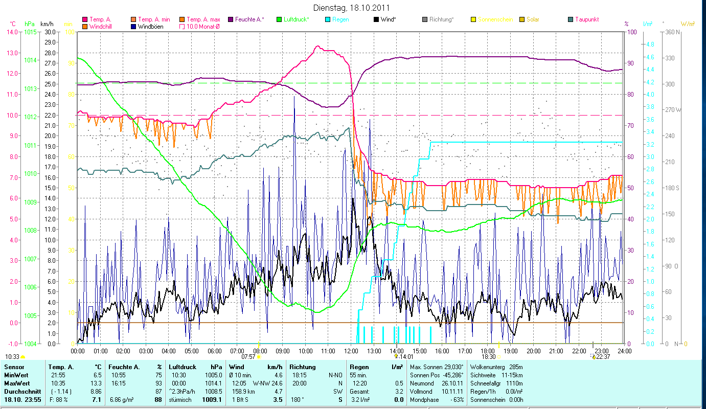Select the MaxWert row label

pyautogui.click(x=16, y=383)
